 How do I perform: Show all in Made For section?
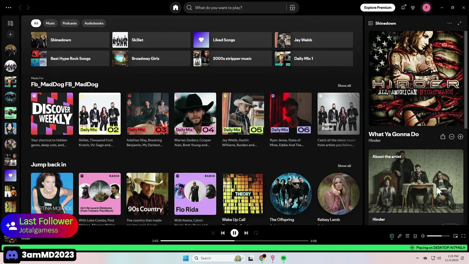click(344, 85)
